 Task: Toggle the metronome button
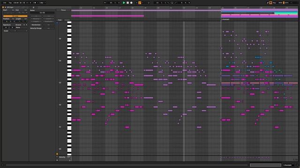click(x=35, y=3)
